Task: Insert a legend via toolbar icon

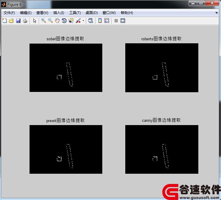Action: (107, 21)
